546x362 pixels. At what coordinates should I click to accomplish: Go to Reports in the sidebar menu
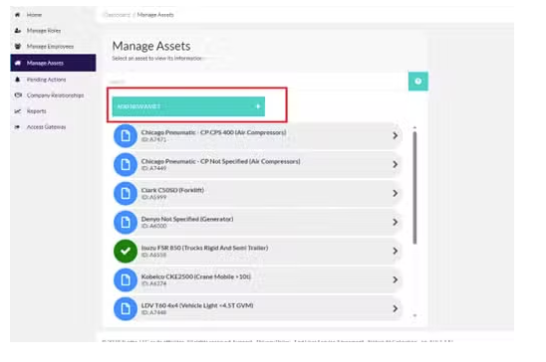coord(36,111)
